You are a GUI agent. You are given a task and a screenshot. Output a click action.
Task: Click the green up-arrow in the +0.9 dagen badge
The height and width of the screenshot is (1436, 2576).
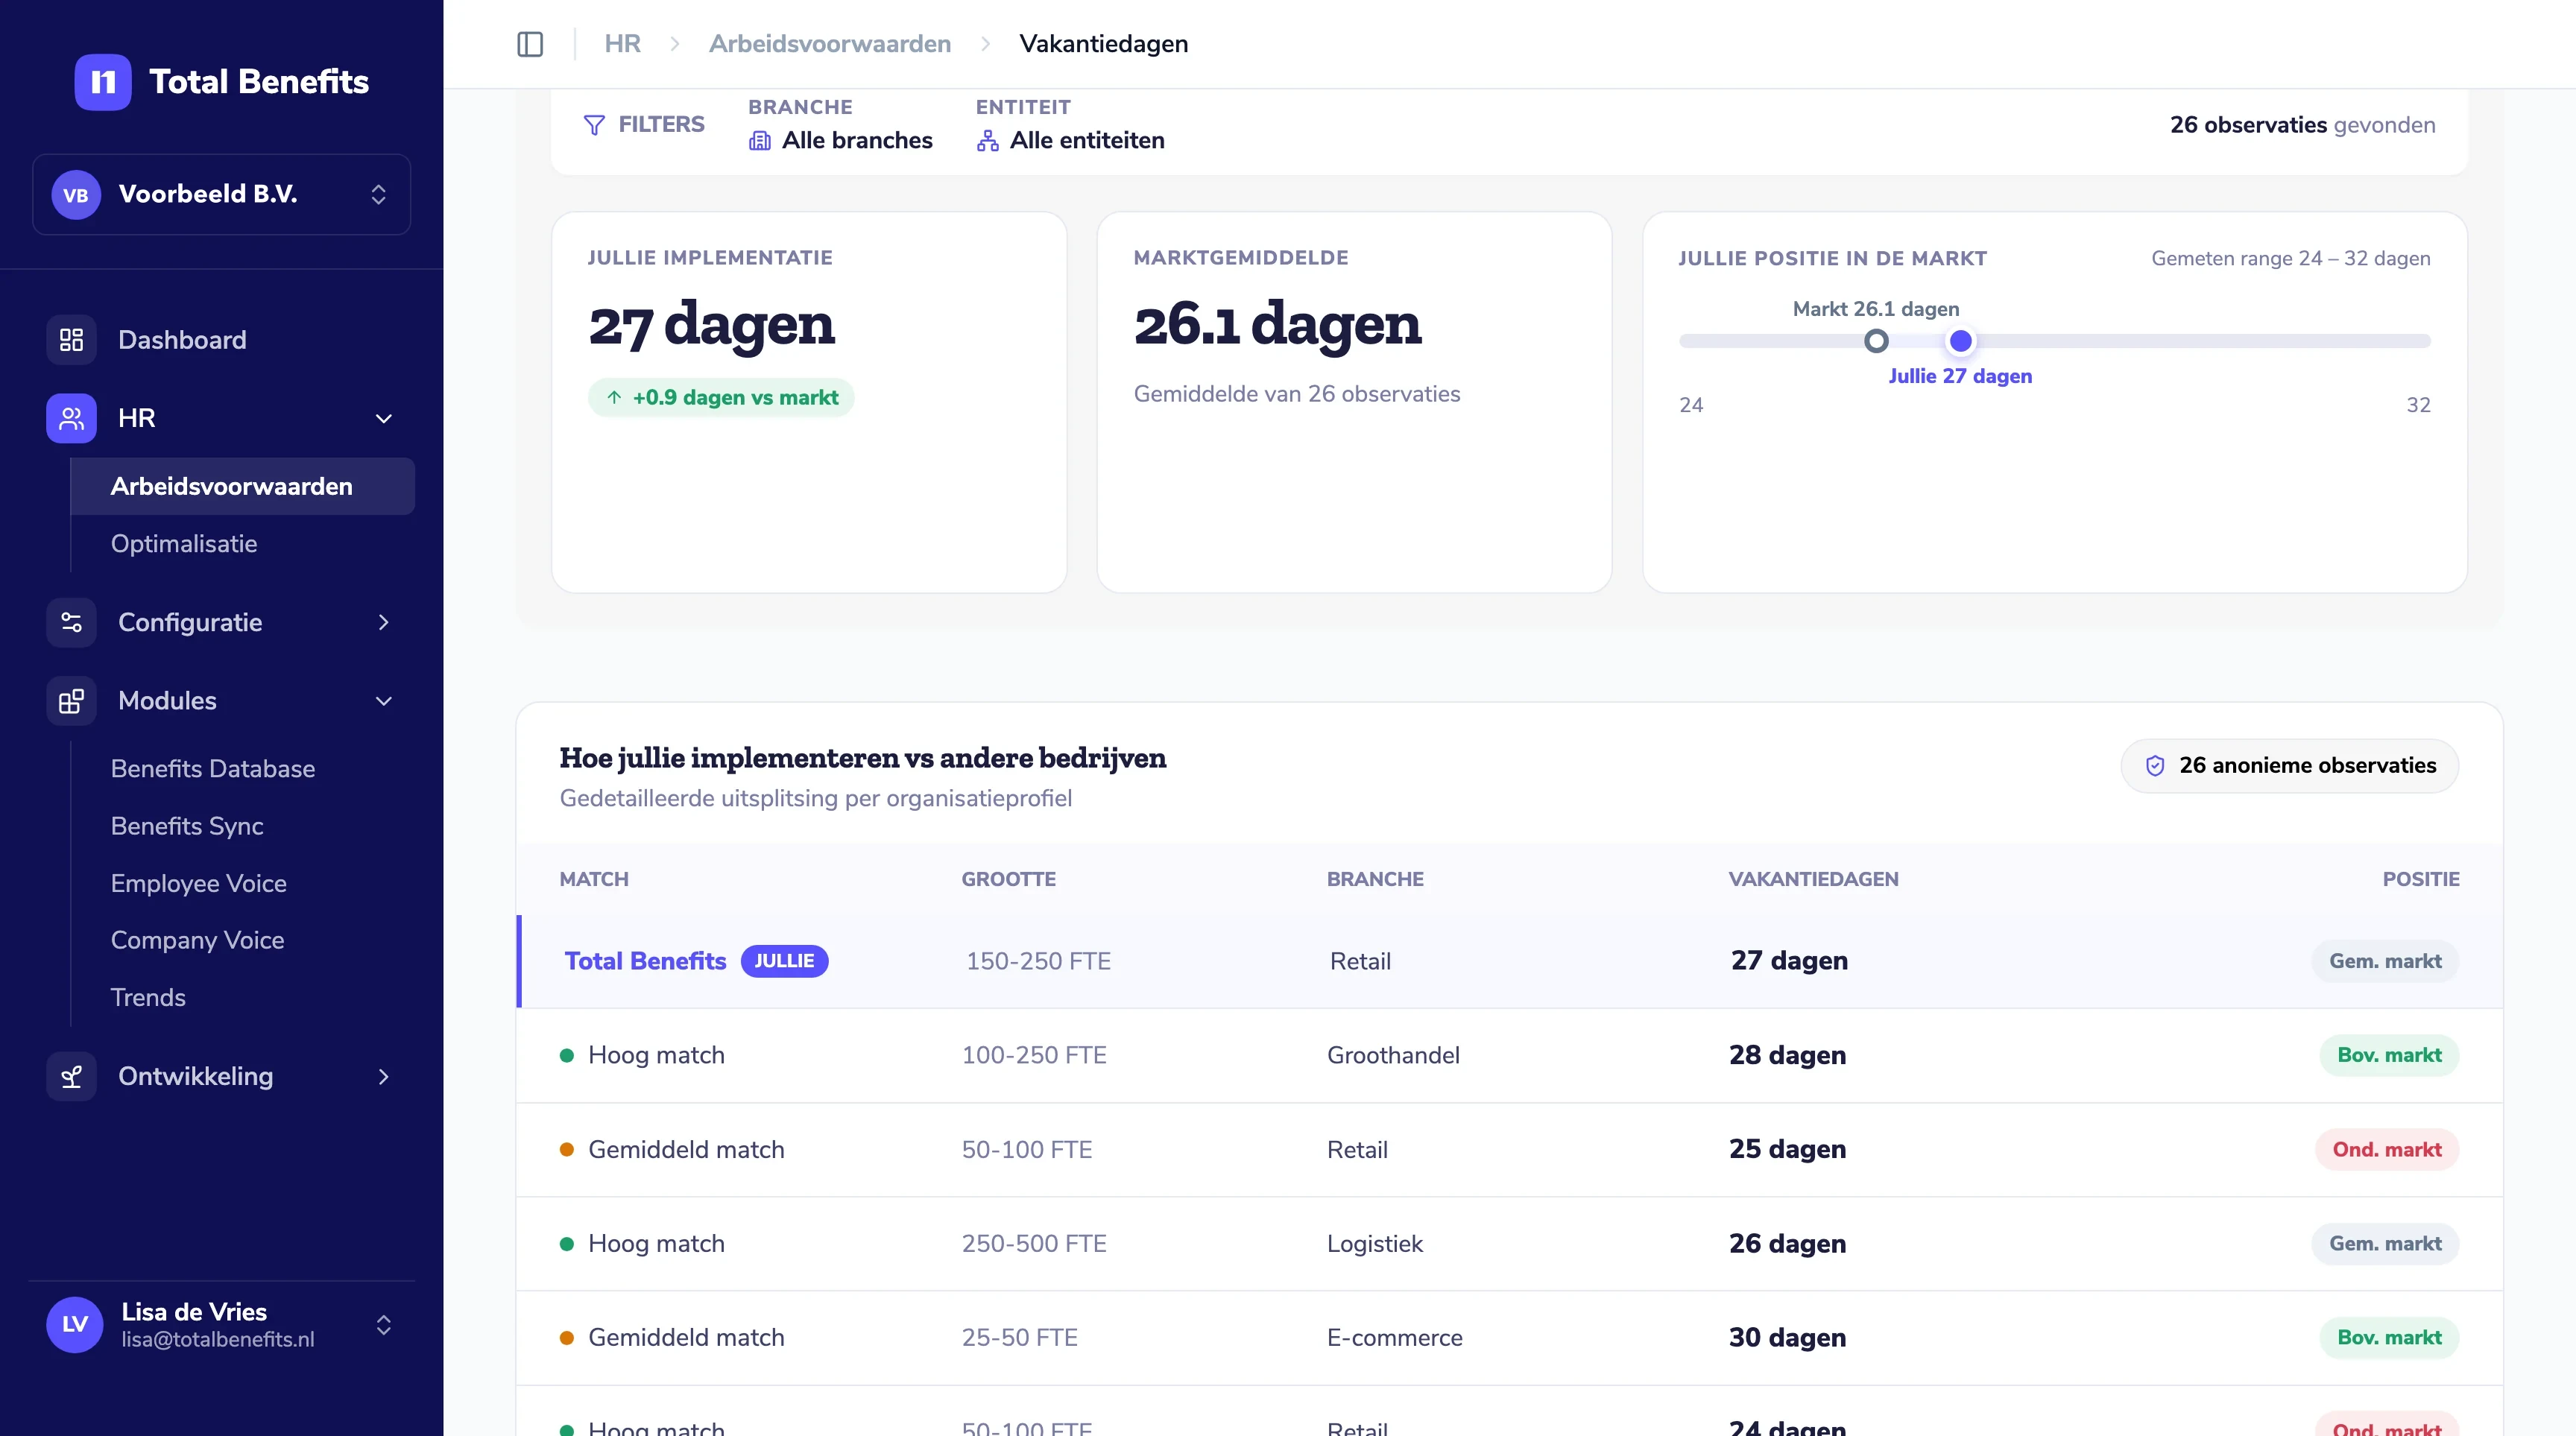[614, 398]
